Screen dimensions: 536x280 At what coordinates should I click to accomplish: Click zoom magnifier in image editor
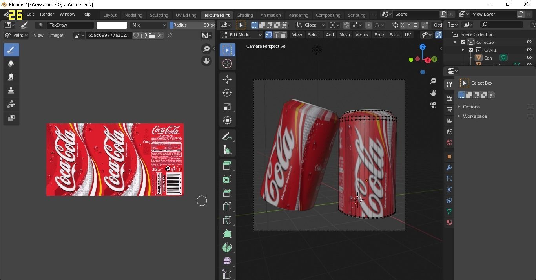click(x=206, y=49)
